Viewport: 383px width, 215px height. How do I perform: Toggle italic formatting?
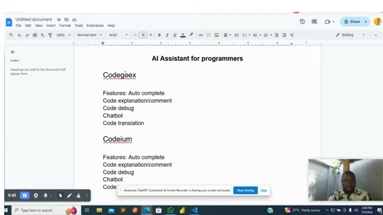[x=167, y=35]
